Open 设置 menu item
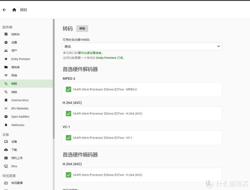The image size is (250, 190). pos(26,42)
